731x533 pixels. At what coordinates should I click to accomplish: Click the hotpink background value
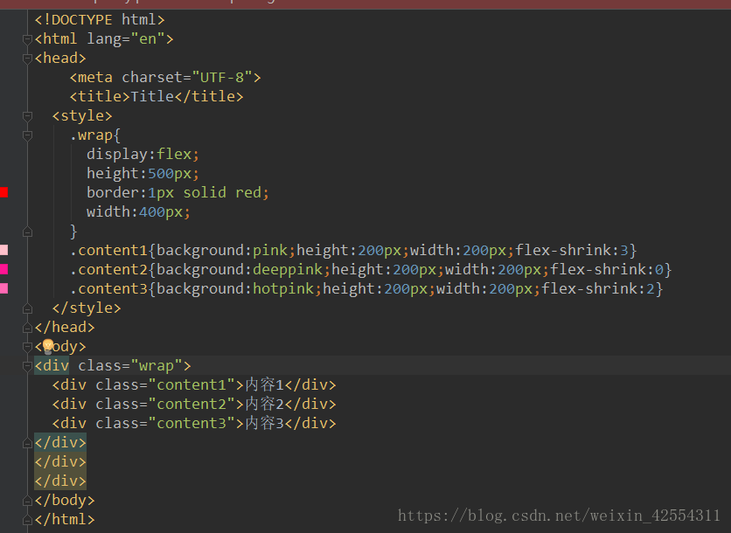tap(283, 289)
